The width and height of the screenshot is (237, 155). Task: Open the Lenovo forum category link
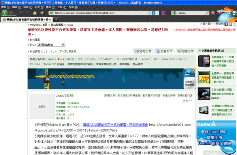[x=145, y=59]
